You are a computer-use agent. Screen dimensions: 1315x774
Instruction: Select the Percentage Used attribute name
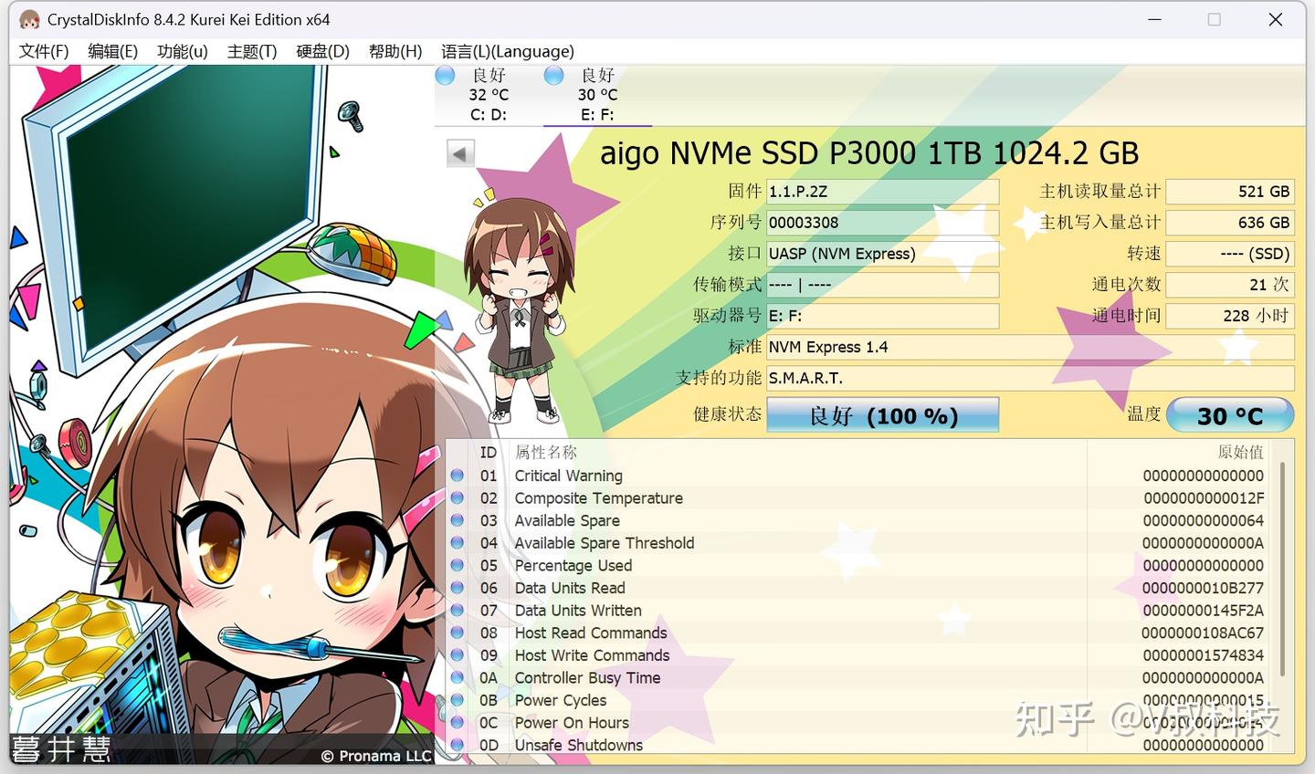(x=573, y=566)
